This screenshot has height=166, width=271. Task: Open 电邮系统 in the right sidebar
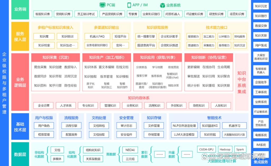(x=261, y=135)
